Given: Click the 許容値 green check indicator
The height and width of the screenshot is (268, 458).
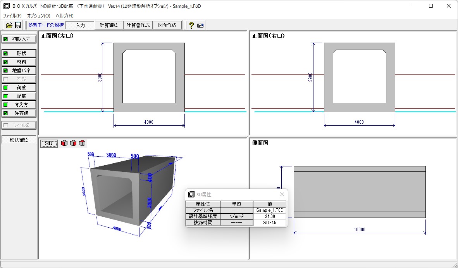Looking at the screenshot, I should 5,113.
